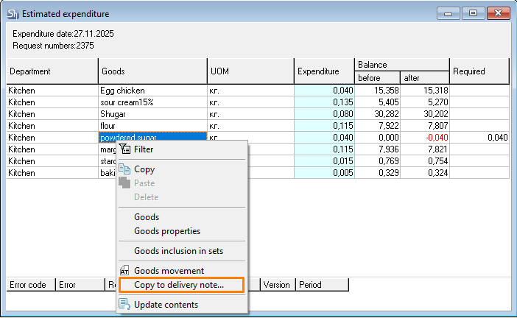Choose 'Goods' entry in context menu
This screenshot has width=517, height=318.
pos(147,217)
